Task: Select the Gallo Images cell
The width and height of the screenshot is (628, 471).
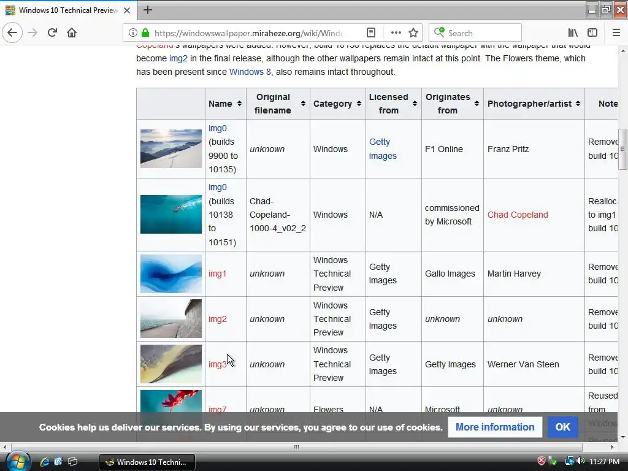Action: (x=452, y=274)
